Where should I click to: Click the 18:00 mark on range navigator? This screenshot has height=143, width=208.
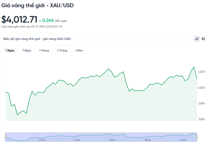tap(147, 140)
